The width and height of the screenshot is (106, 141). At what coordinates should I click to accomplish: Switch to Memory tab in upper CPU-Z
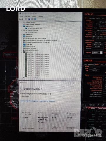[x=98, y=18]
